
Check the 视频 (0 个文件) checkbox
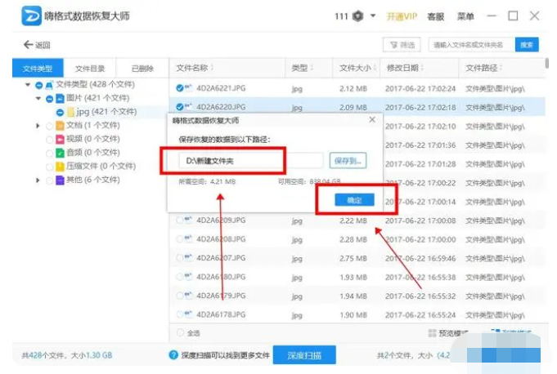click(x=50, y=140)
